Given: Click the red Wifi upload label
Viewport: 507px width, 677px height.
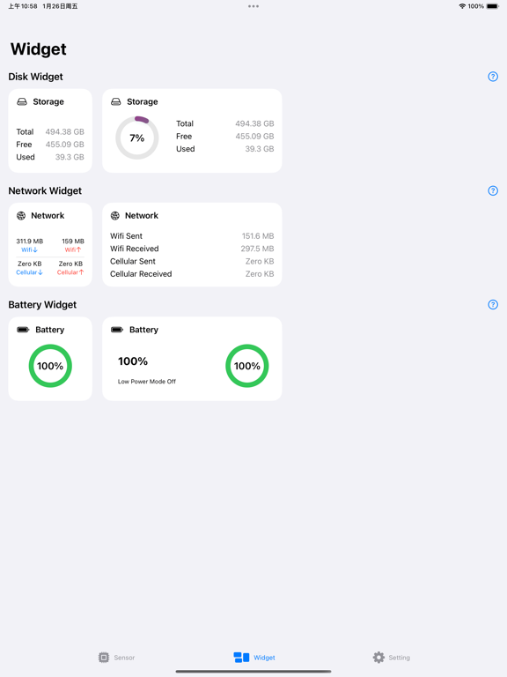Looking at the screenshot, I should pyautogui.click(x=73, y=249).
